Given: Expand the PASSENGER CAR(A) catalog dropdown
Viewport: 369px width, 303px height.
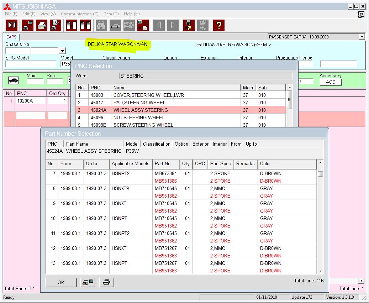Looking at the screenshot, I should pyautogui.click(x=362, y=37).
